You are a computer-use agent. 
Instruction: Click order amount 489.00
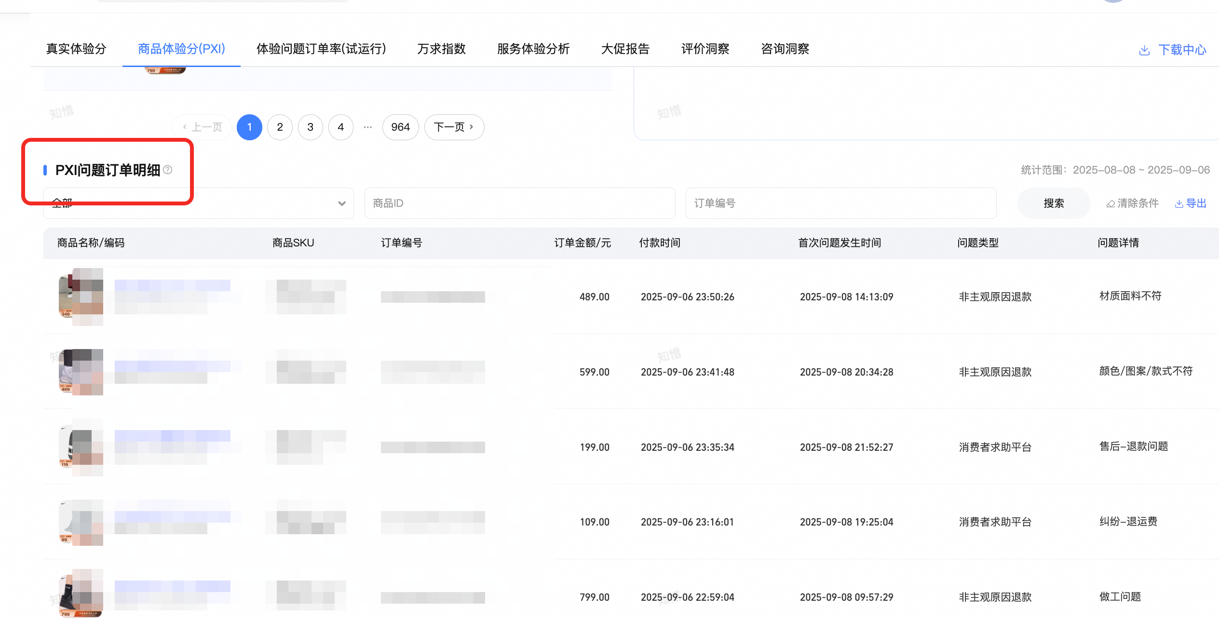(x=595, y=297)
